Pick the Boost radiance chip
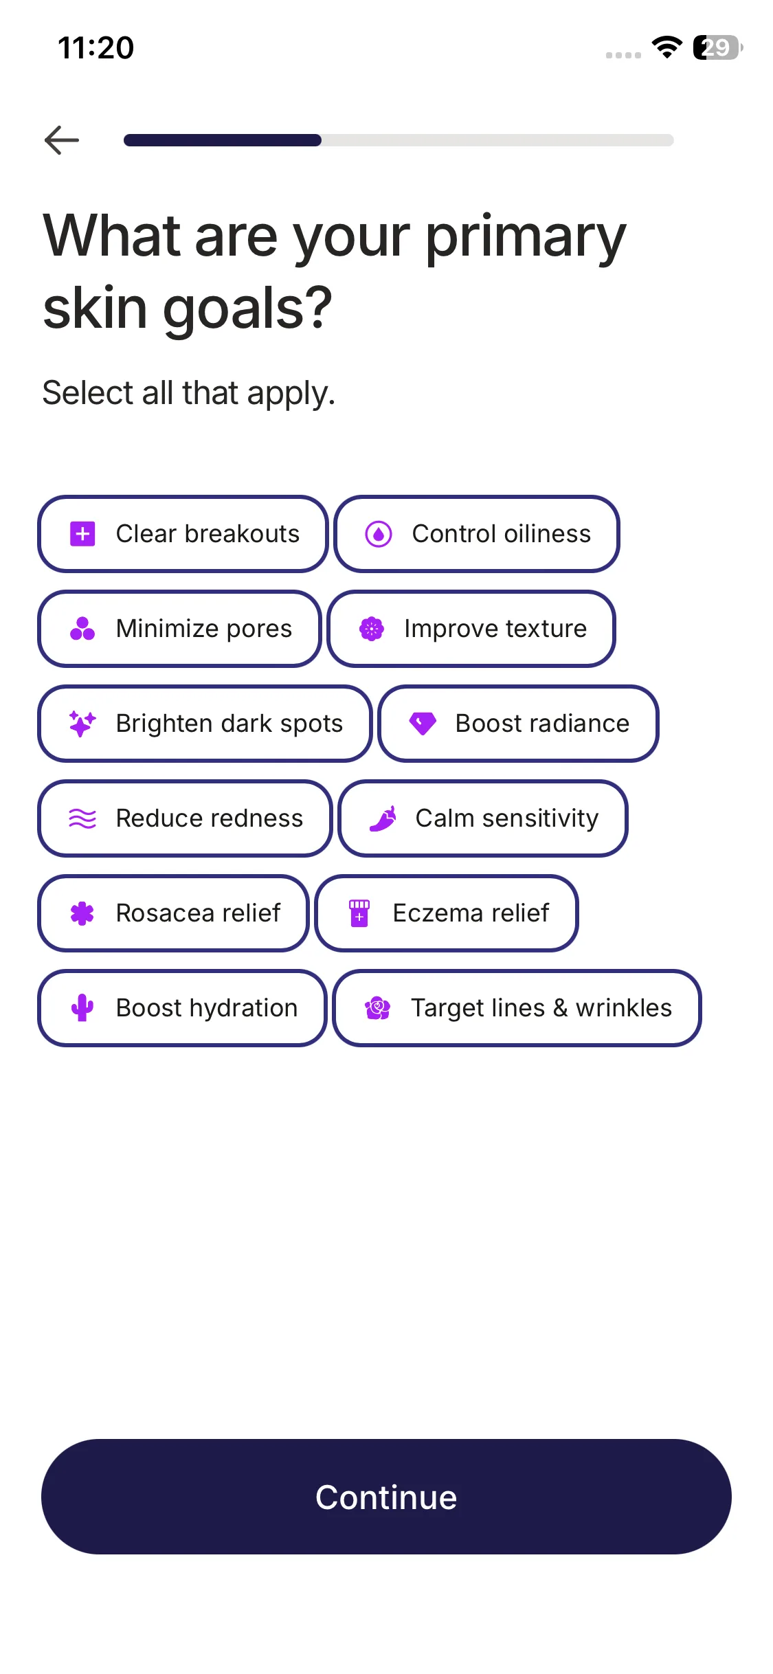This screenshot has width=773, height=1674. 518,724
